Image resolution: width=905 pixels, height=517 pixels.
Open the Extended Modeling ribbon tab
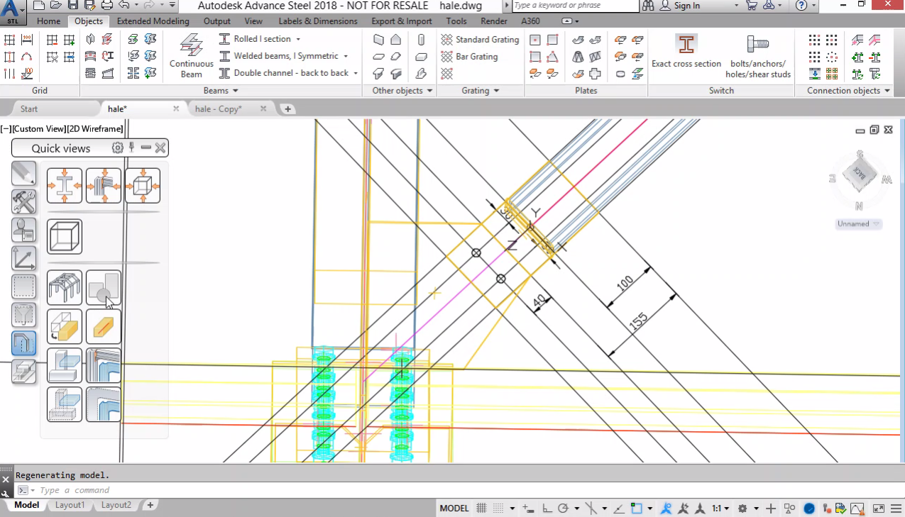coord(153,21)
